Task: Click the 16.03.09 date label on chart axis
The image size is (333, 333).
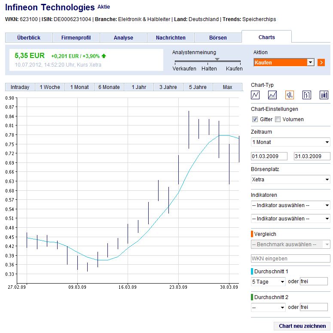Action: pos(128,287)
